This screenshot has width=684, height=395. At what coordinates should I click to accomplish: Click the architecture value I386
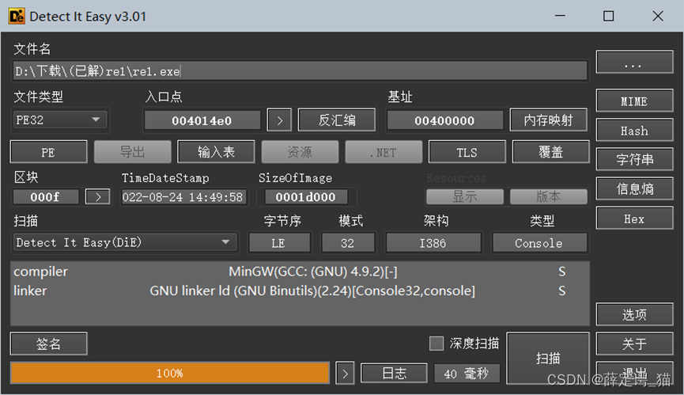[433, 243]
